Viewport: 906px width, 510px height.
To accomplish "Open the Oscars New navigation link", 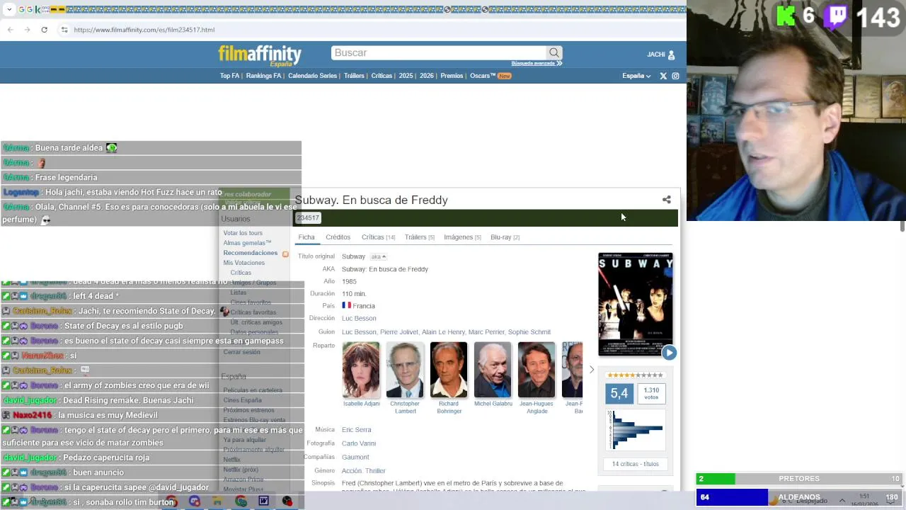I will click(x=490, y=76).
